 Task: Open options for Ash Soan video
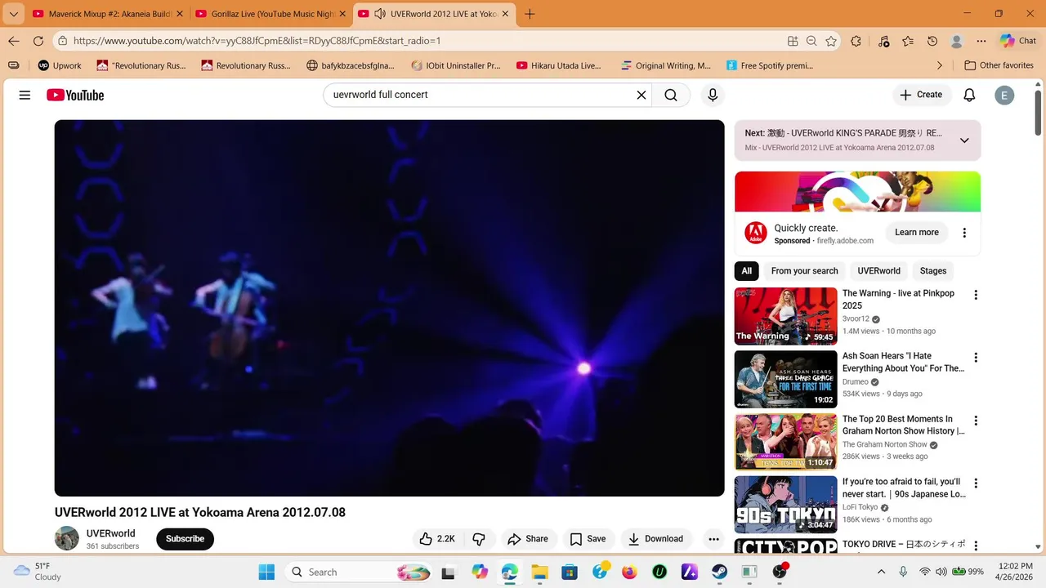(x=976, y=358)
